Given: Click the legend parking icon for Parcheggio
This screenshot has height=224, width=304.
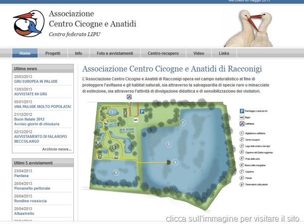Looking at the screenshot, I should point(242,111).
